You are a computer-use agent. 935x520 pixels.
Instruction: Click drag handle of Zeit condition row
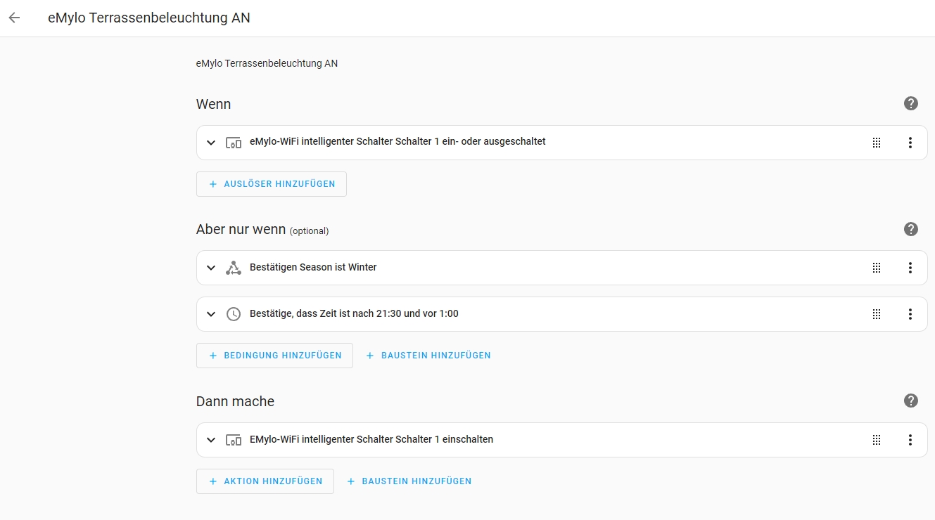(x=877, y=314)
